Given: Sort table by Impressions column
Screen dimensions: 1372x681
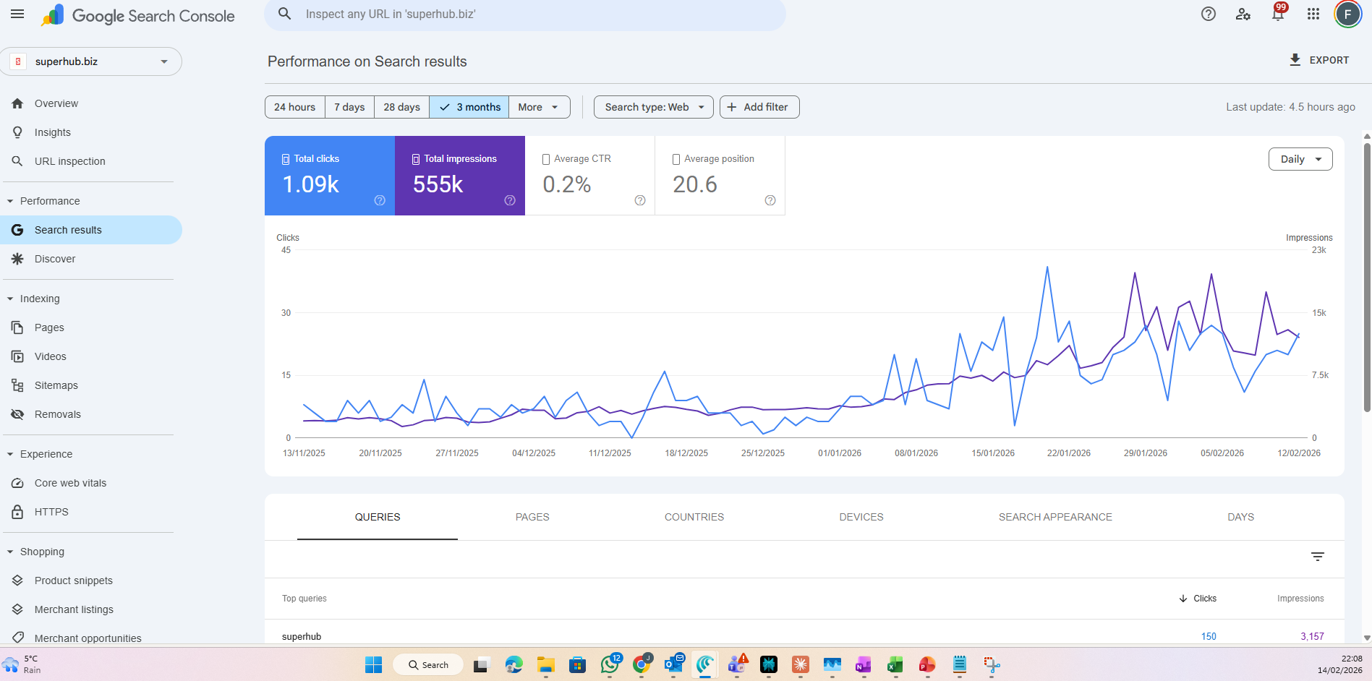Looking at the screenshot, I should point(1300,599).
